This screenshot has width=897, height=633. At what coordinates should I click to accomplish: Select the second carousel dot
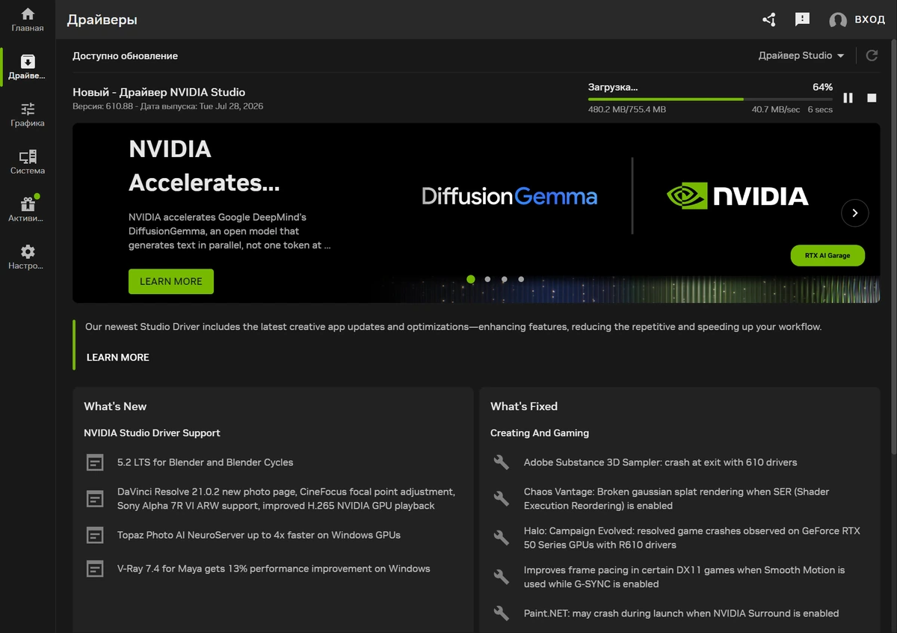[487, 279]
